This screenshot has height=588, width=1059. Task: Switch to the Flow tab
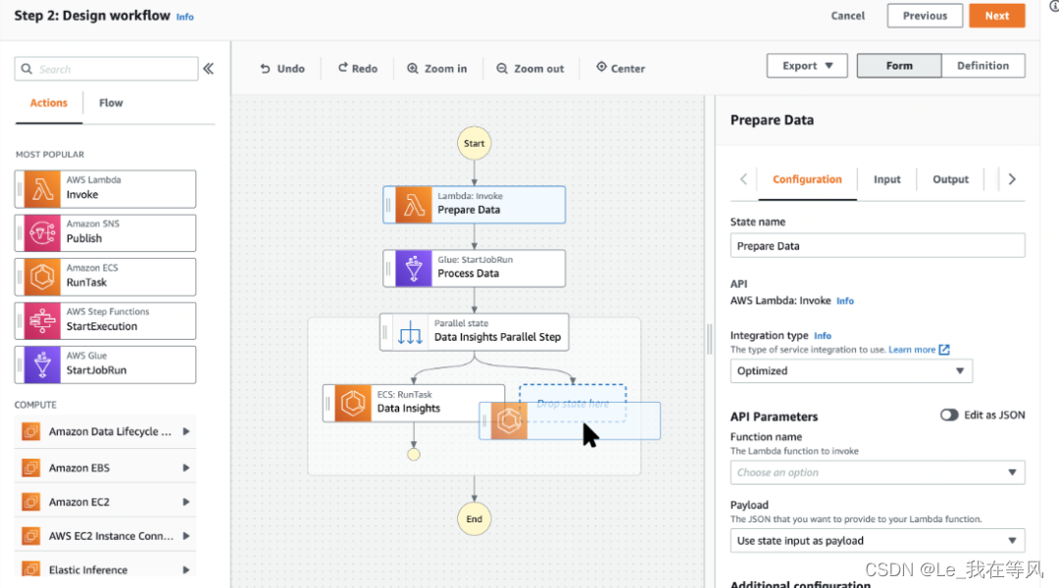coord(111,103)
